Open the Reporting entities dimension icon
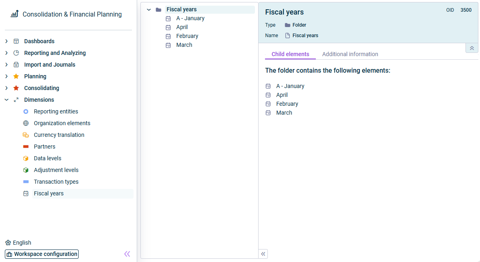 (26, 111)
